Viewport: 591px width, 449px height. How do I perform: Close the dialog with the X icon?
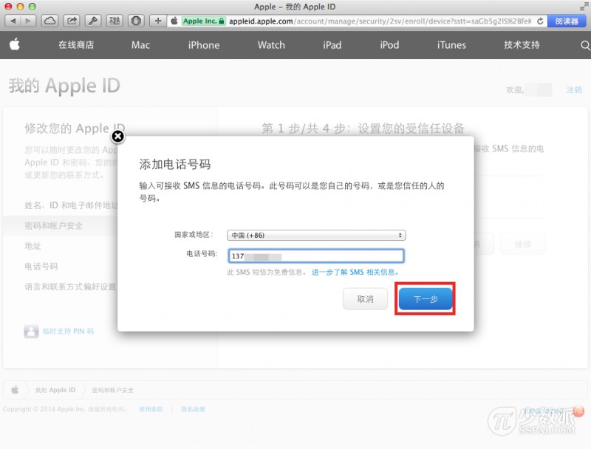pyautogui.click(x=118, y=137)
